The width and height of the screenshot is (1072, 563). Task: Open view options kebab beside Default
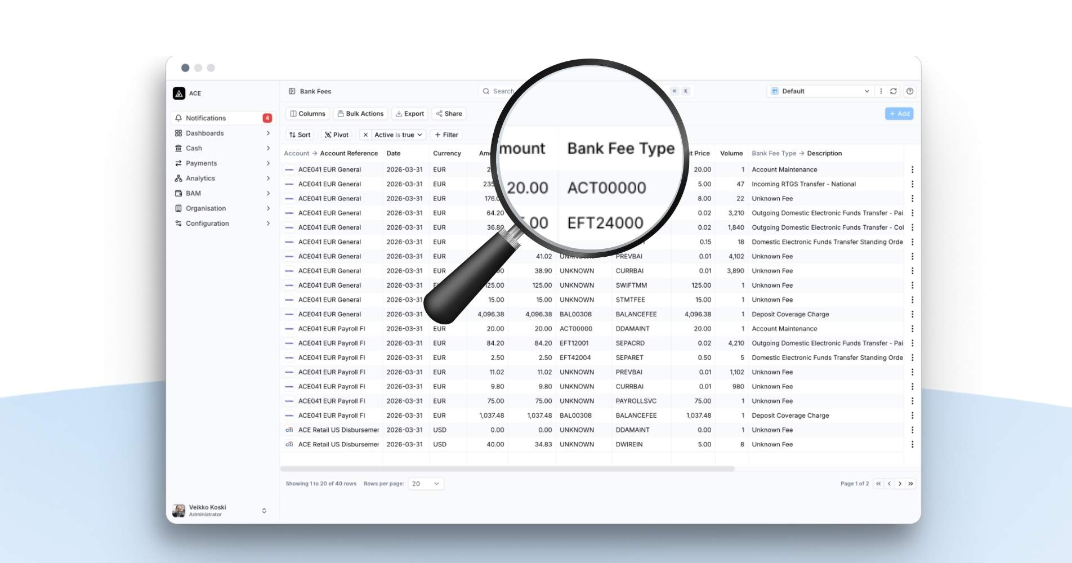[x=881, y=91]
